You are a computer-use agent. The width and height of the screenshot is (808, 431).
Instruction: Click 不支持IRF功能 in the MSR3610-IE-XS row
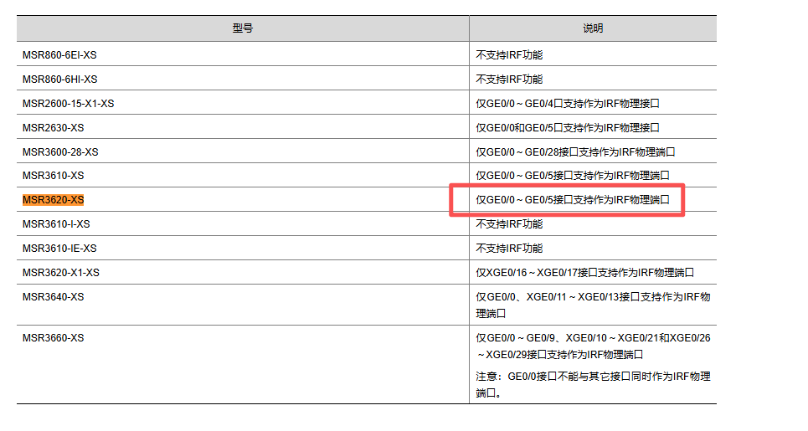pyautogui.click(x=509, y=248)
